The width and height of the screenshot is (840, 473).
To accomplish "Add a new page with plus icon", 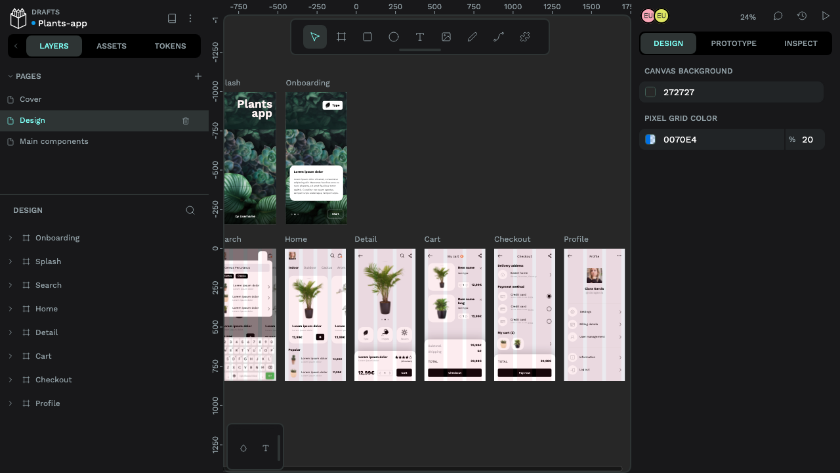I will pos(198,76).
